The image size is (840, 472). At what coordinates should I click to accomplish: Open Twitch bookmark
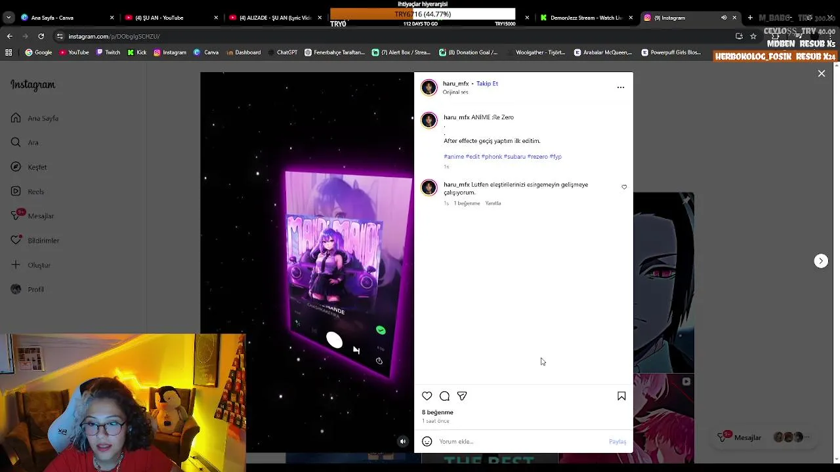click(108, 52)
